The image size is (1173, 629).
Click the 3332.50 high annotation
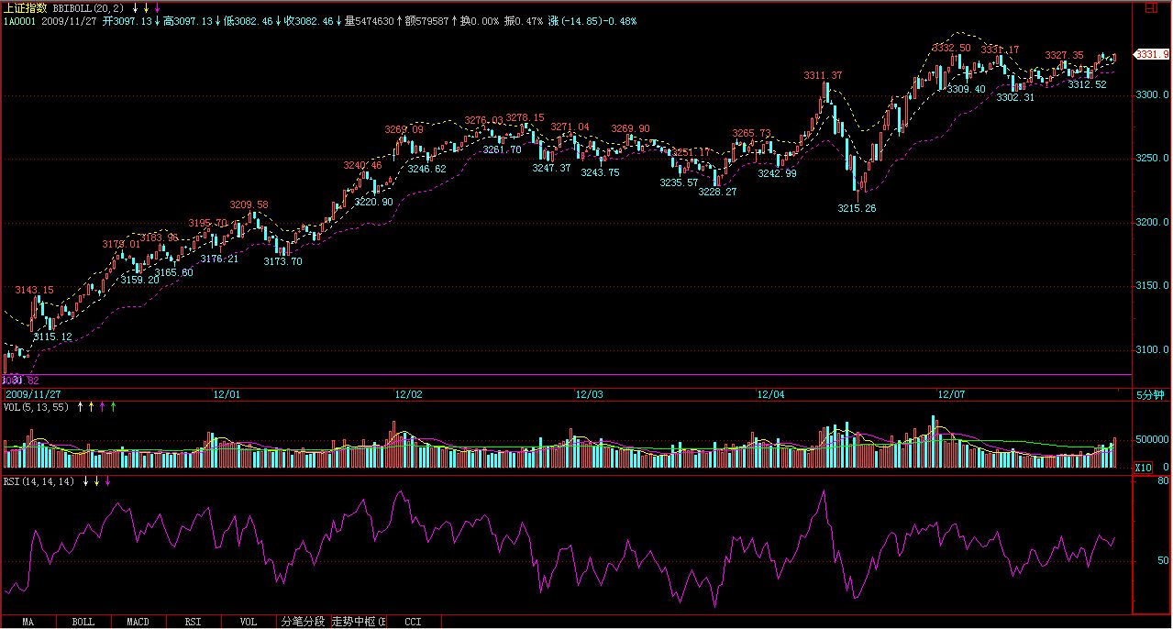[951, 47]
